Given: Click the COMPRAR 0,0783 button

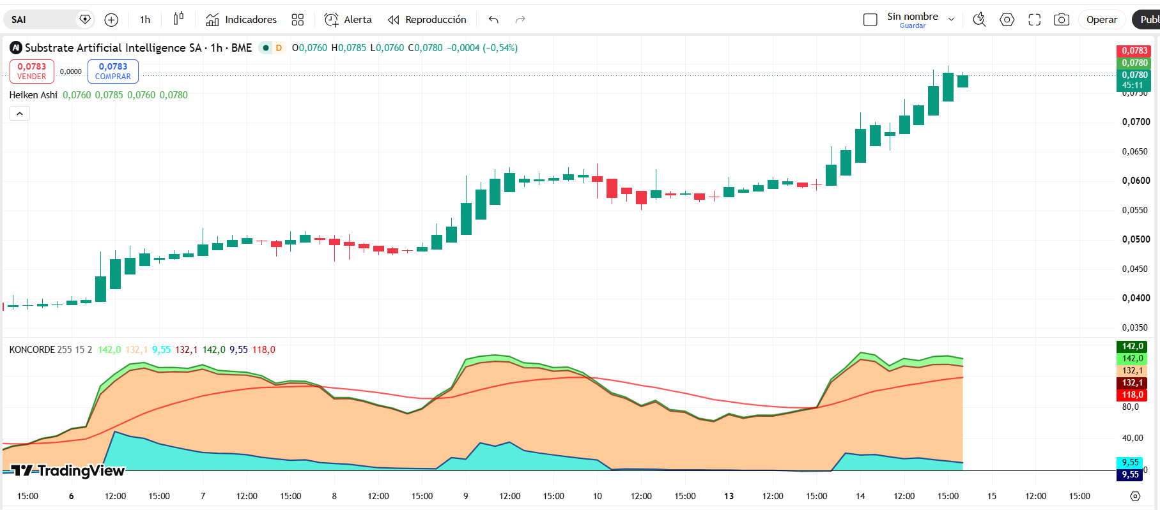Looking at the screenshot, I should pyautogui.click(x=113, y=71).
